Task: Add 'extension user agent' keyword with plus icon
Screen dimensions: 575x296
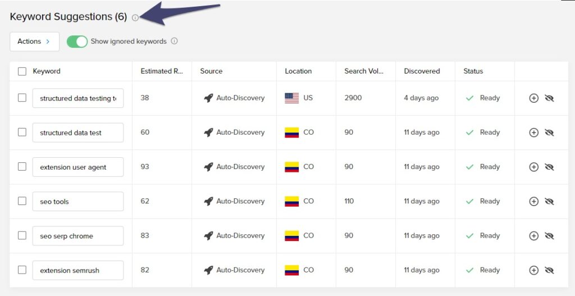Action: pyautogui.click(x=533, y=167)
